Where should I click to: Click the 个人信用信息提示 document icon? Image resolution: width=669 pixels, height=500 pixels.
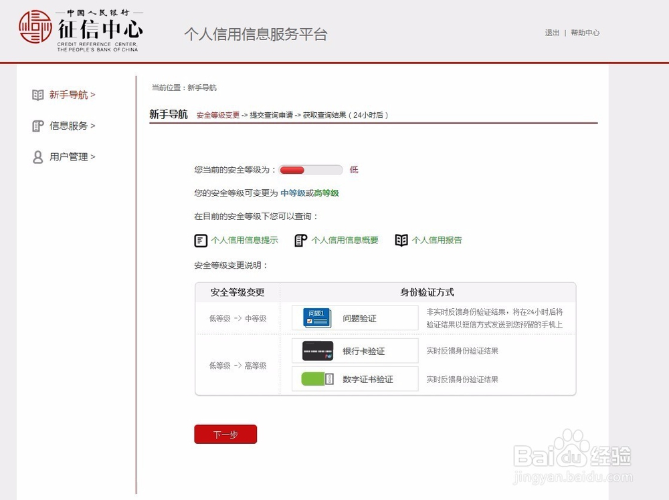(200, 240)
